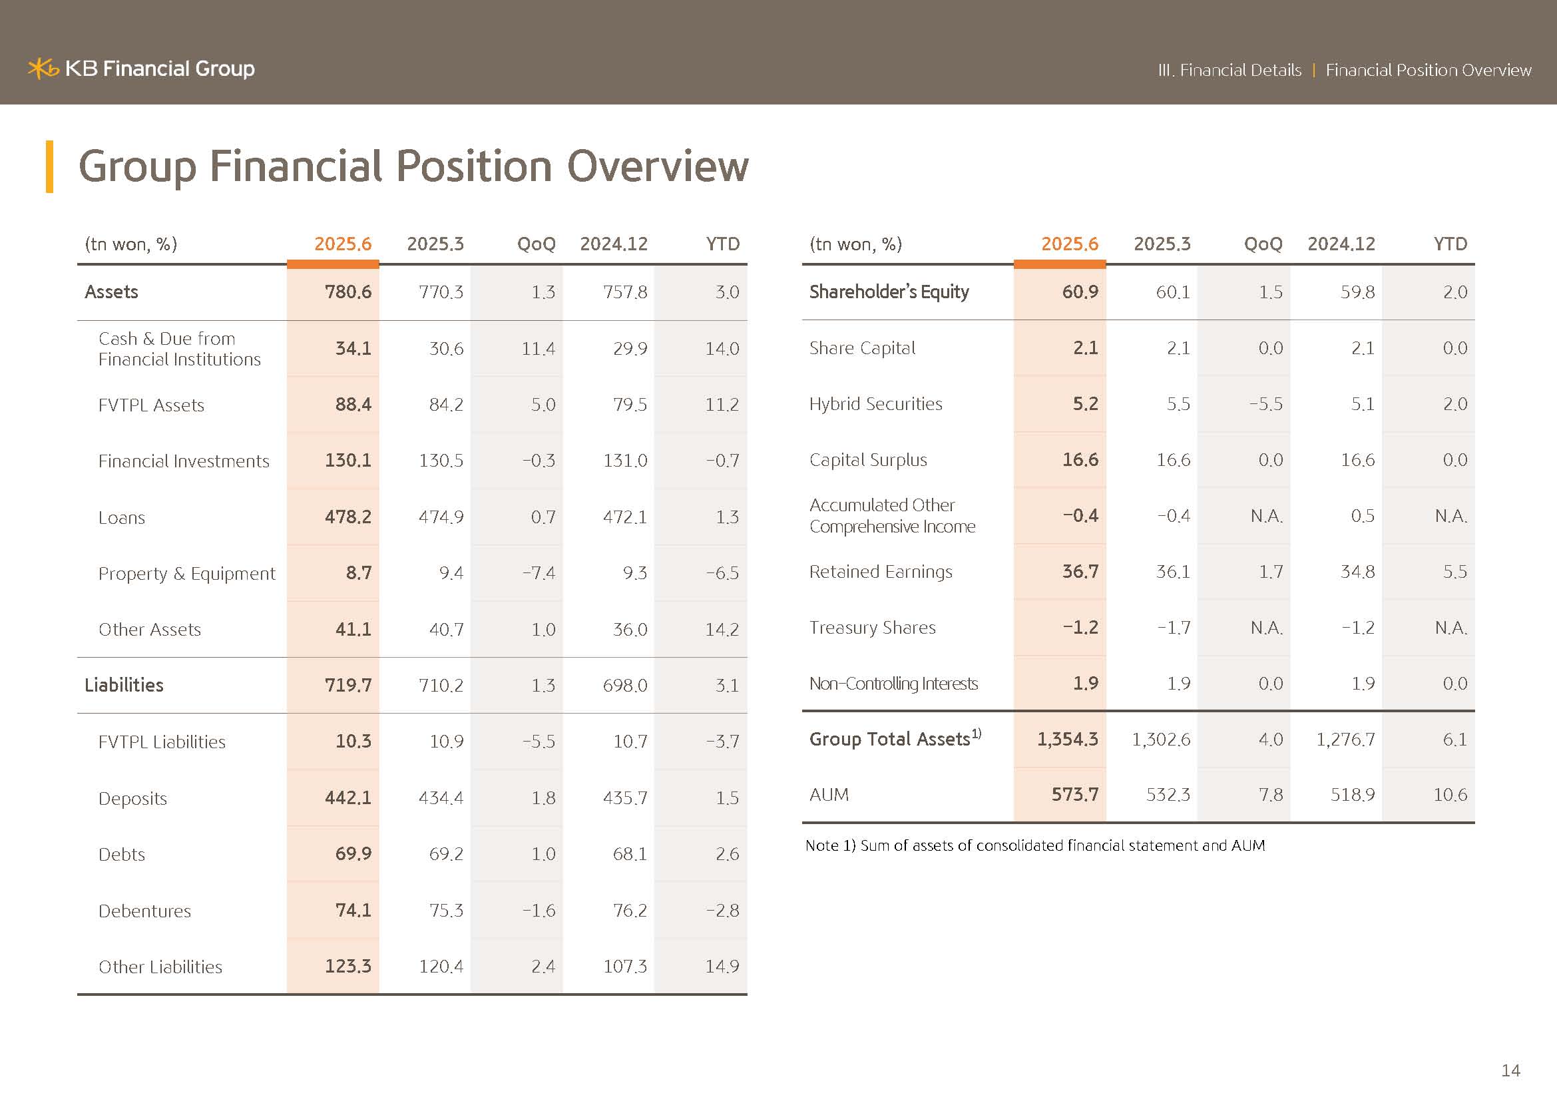Click the Assets total value 780.6

348,292
